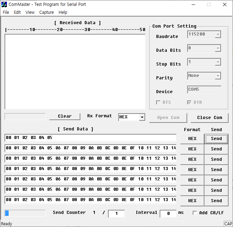Enable the Add CR/LF checkbox
This screenshot has height=227, width=233.
pos(195,213)
